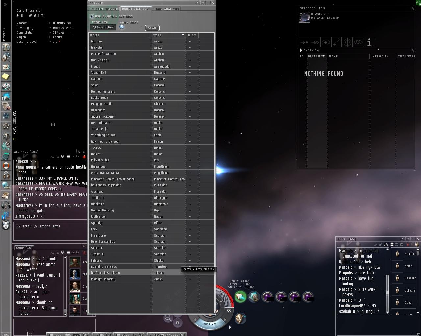
Task: Click the Range (km) input field
Action: pyautogui.click(x=103, y=27)
